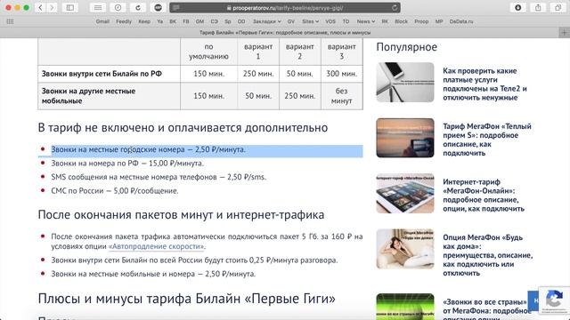Click the clock extension toolbar icon
The width and height of the screenshot is (570, 320).
point(118,8)
